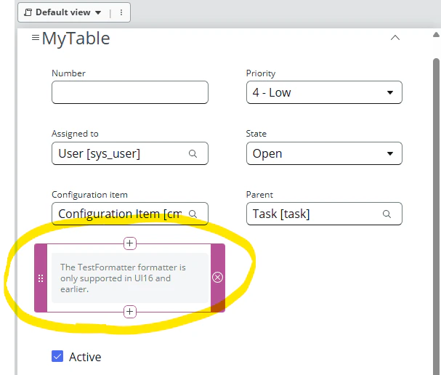Viewport: 441px width, 375px height.
Task: Click the scrollbar up arrow
Action: pos(436,35)
